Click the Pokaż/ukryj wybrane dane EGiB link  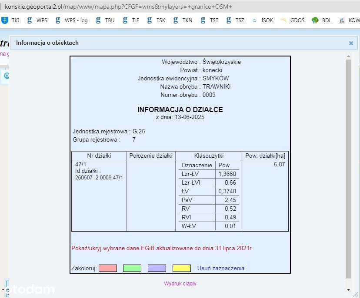tap(162, 248)
